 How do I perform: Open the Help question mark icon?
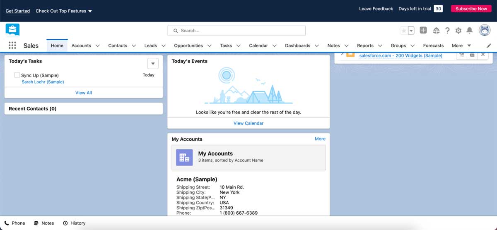(447, 31)
